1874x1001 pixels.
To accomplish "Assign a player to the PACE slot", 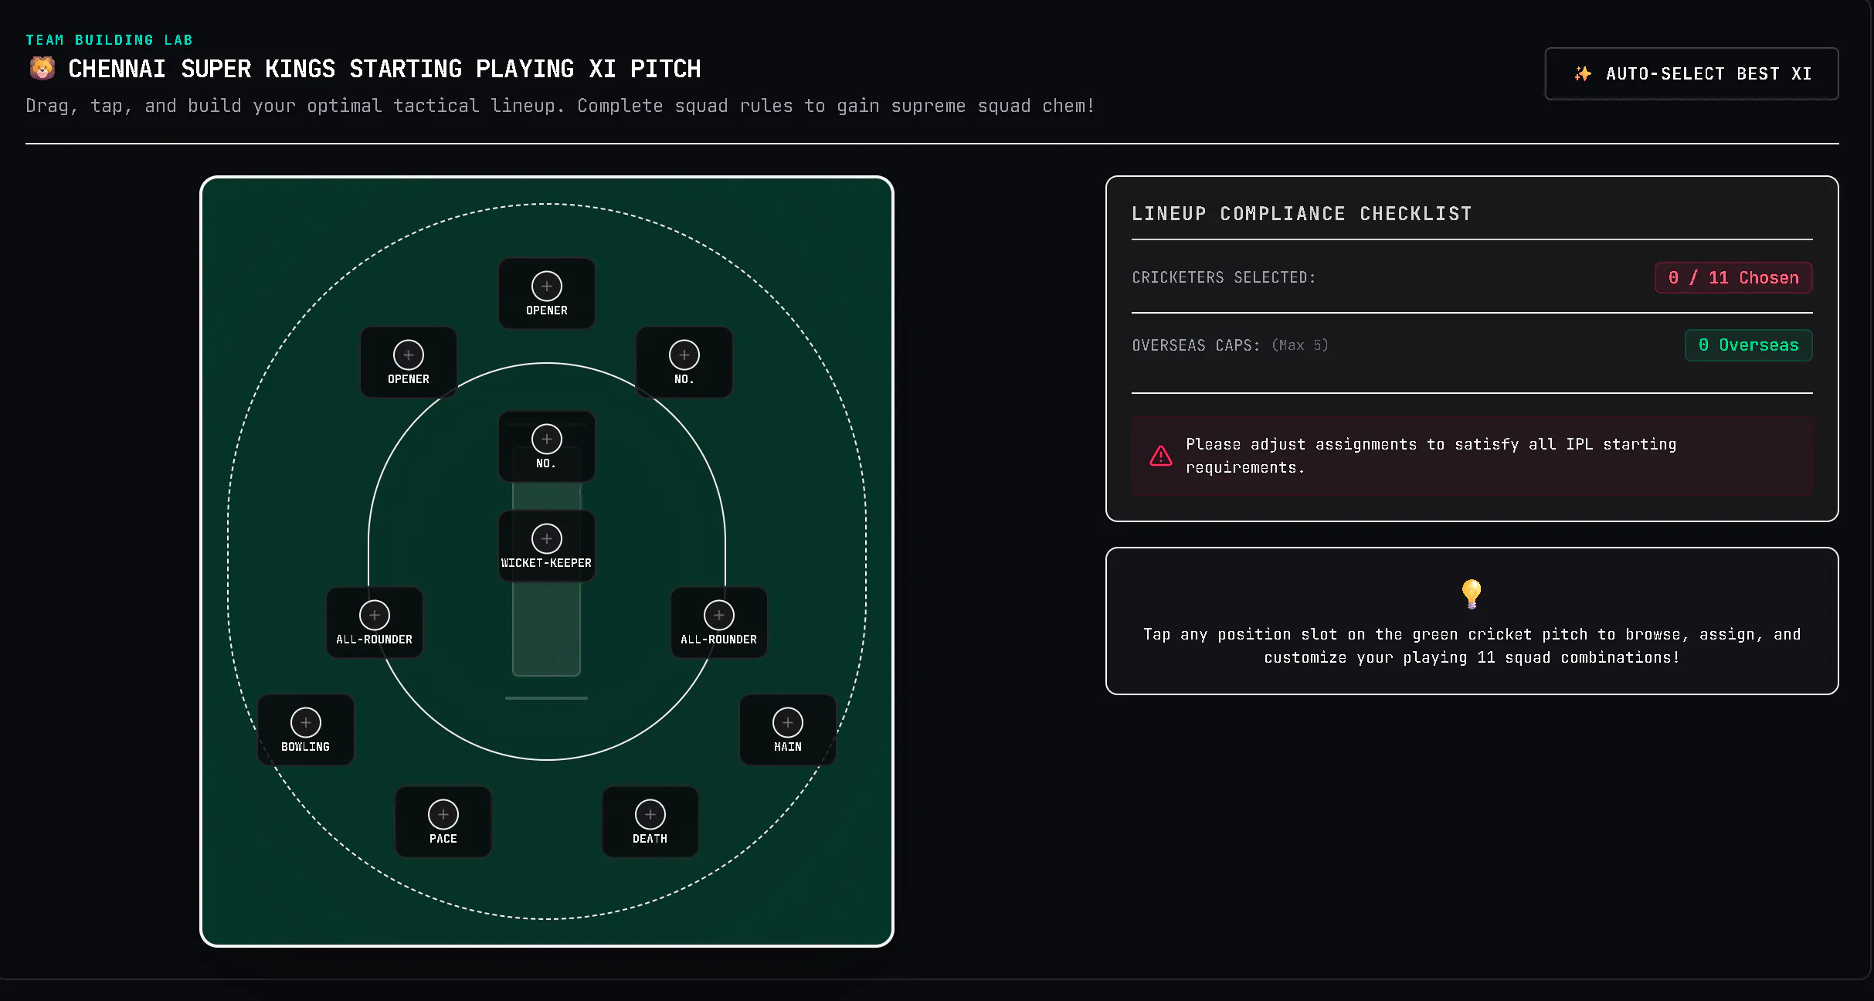I will point(443,822).
